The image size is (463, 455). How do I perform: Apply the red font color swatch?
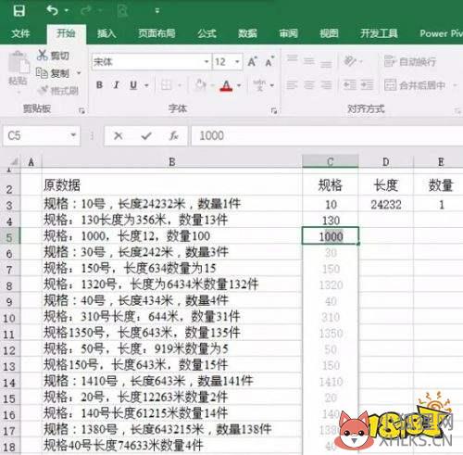point(226,85)
